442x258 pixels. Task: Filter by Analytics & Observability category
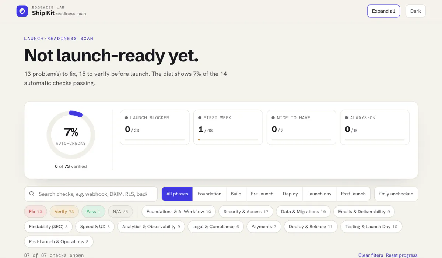coord(151,227)
